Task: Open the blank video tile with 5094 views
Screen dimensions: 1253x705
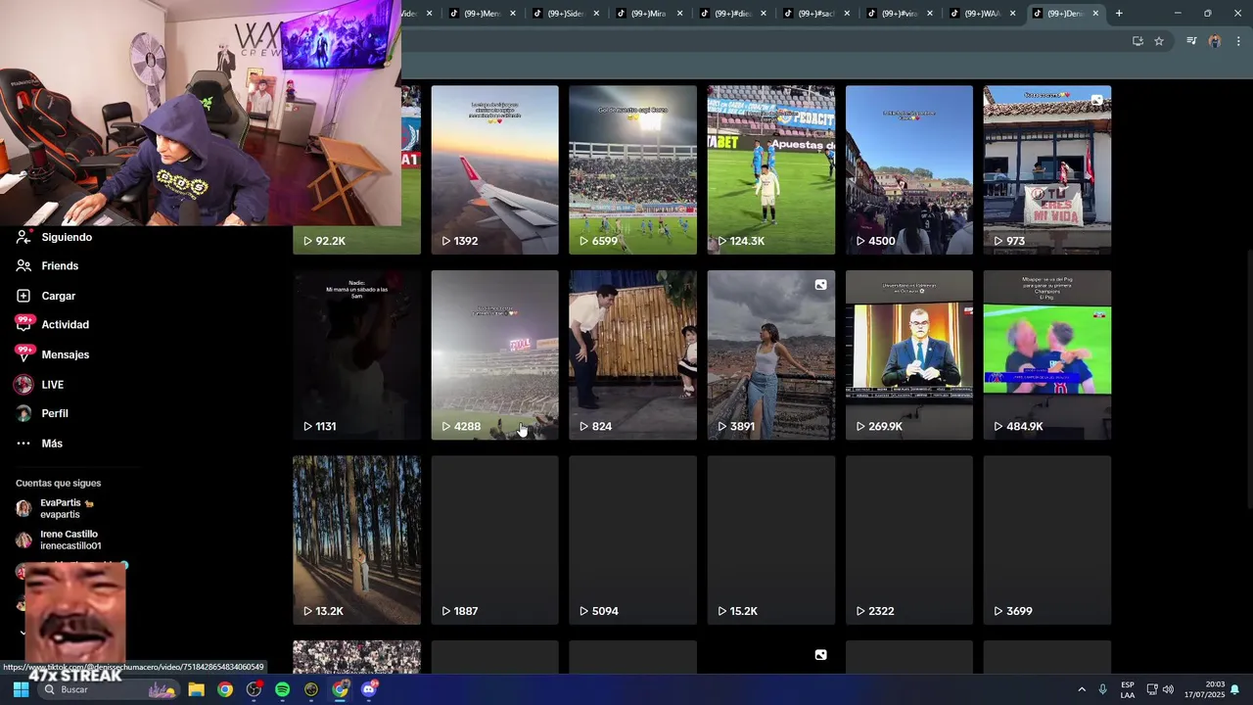Action: 632,540
